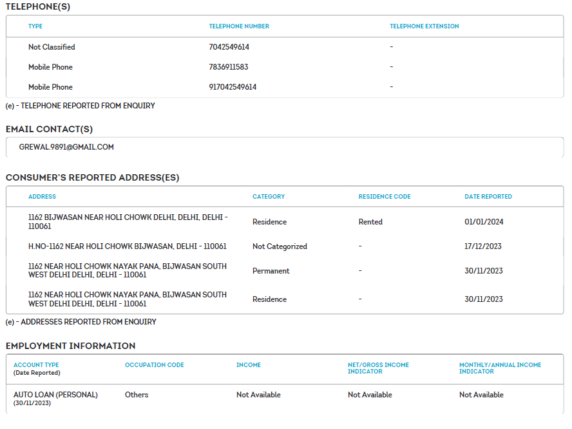
Task: Click the TYPE column header in telephones
Action: coord(35,26)
